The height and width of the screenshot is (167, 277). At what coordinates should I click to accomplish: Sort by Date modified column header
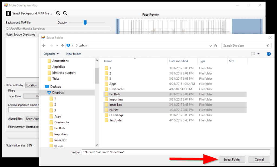[x=179, y=61]
